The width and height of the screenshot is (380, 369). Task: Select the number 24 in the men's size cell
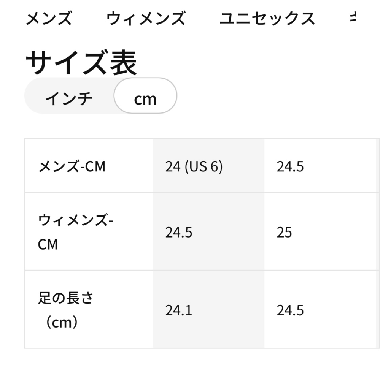(173, 166)
